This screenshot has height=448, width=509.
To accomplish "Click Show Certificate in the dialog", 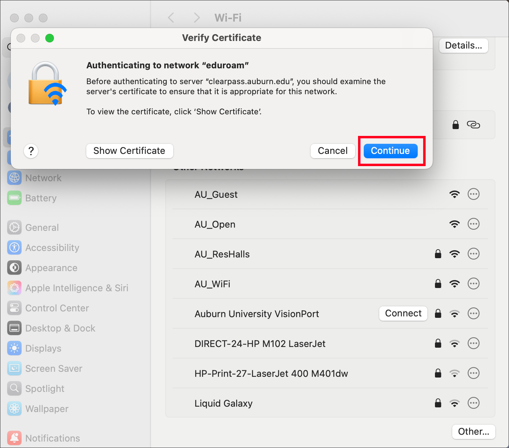I will tap(129, 151).
